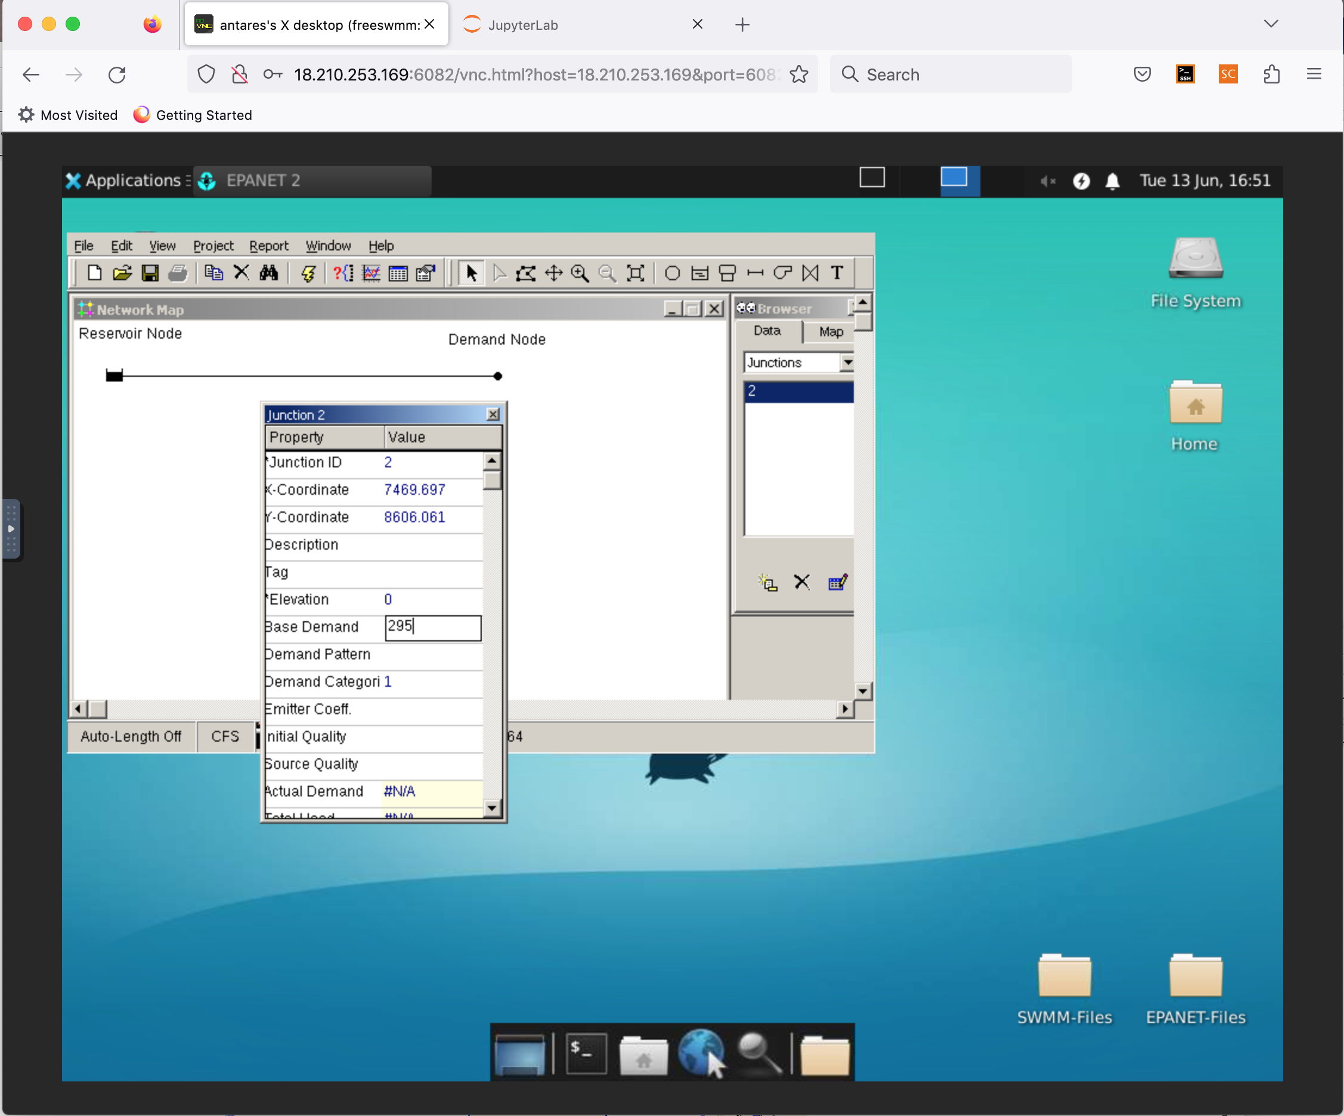Viewport: 1344px width, 1116px height.
Task: Click the Delete X icon in main toolbar
Action: (x=241, y=273)
